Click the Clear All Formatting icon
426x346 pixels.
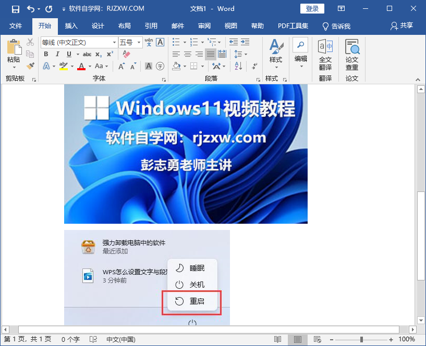(x=125, y=54)
